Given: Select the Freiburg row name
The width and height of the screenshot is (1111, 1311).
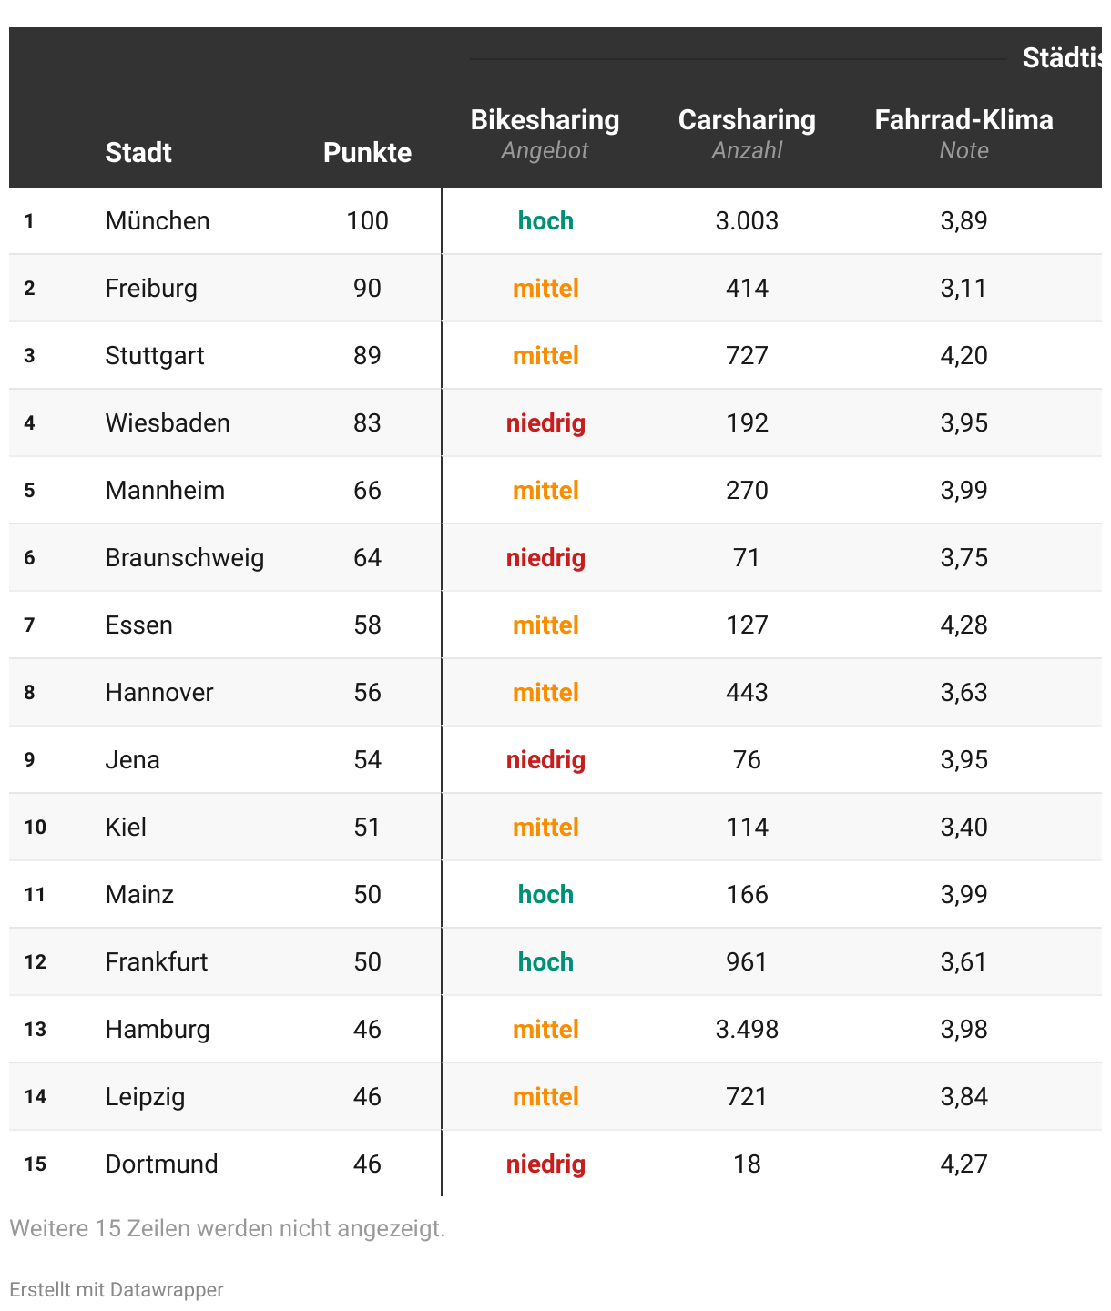Looking at the screenshot, I should pos(151,288).
